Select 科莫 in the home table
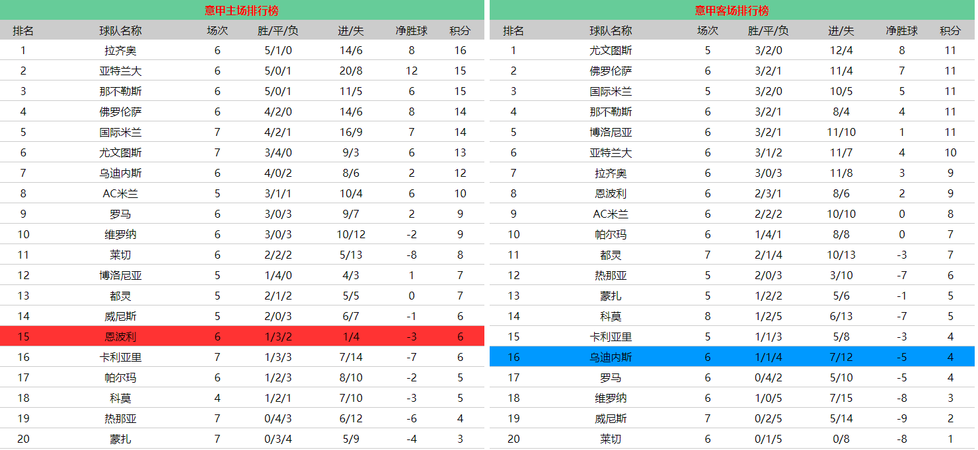978x450 pixels. tap(120, 398)
